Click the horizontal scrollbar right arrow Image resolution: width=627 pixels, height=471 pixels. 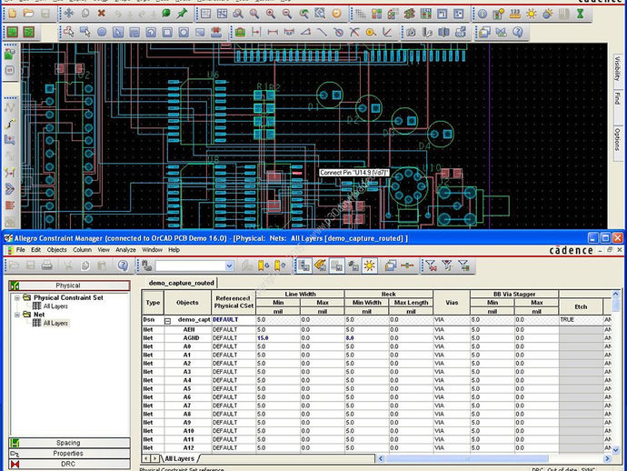607,458
